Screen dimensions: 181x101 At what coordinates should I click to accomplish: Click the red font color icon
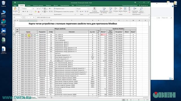tap(39, 12)
